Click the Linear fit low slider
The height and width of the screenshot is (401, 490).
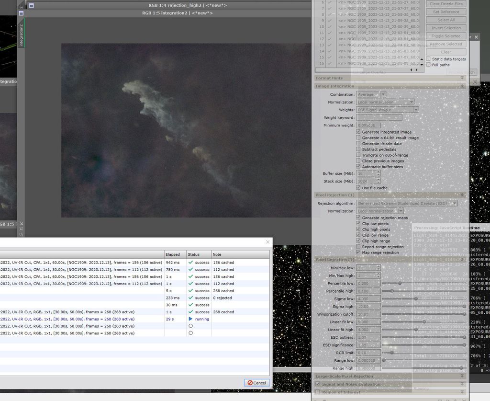coord(423,322)
